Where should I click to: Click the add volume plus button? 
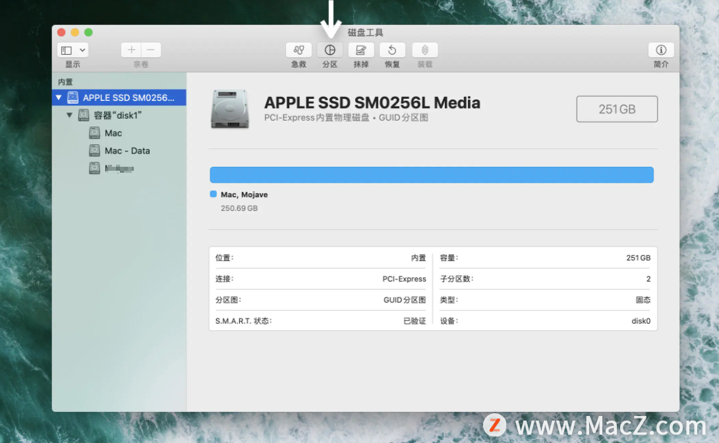[x=131, y=50]
